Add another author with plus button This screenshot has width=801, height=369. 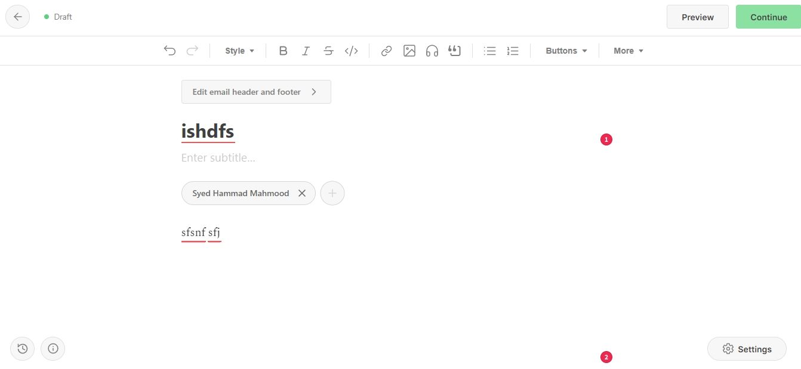click(x=332, y=193)
